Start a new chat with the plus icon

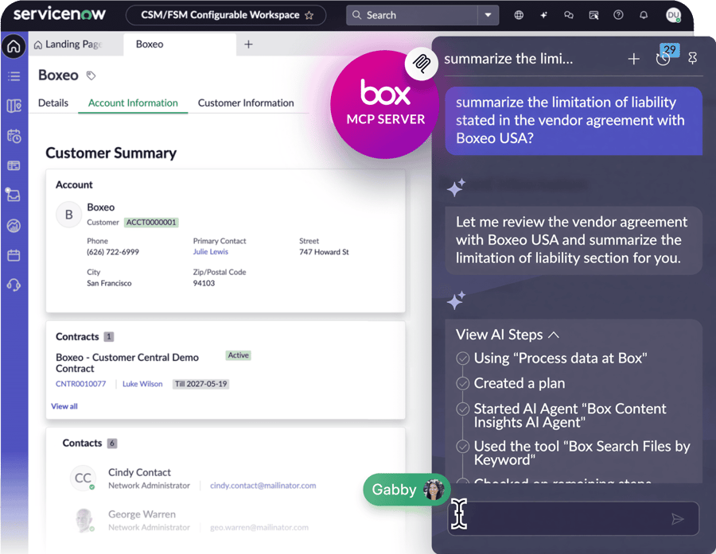coord(633,59)
